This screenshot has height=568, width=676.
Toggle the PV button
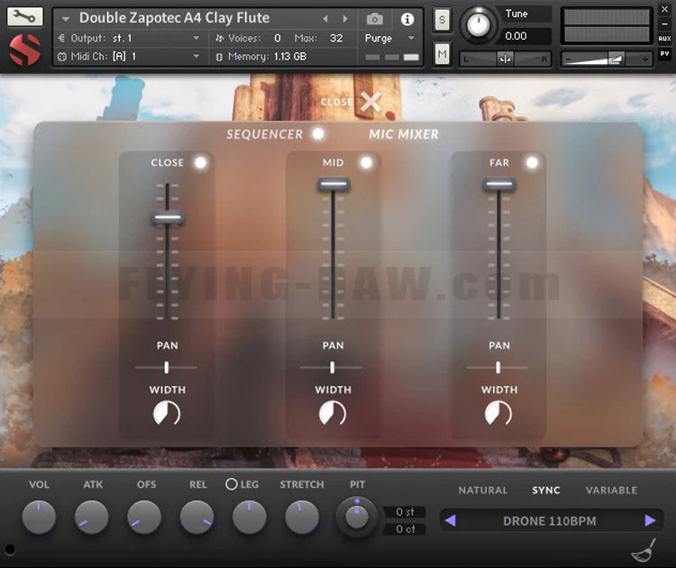(664, 54)
